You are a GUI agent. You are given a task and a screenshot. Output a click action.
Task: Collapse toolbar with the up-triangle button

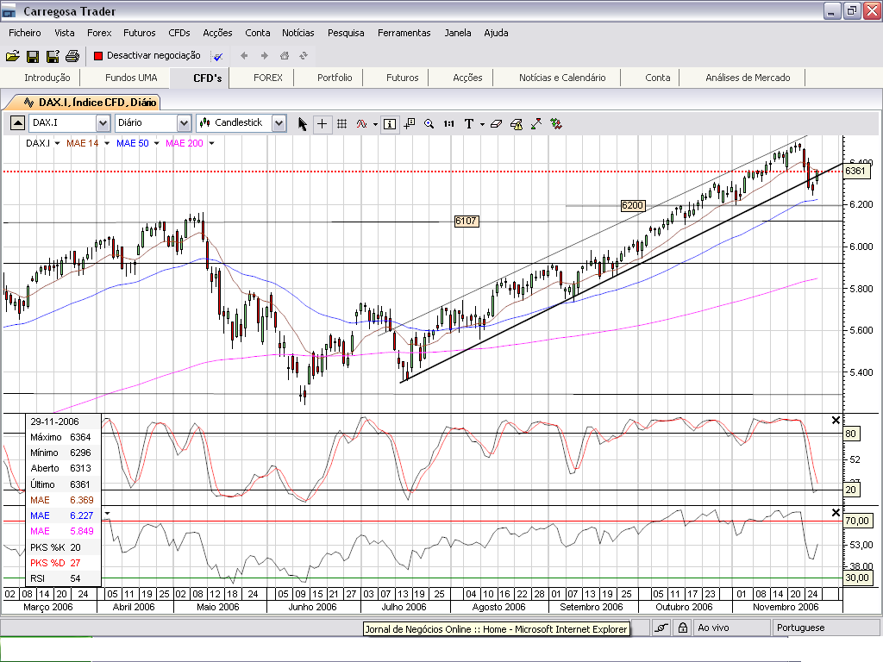[17, 122]
